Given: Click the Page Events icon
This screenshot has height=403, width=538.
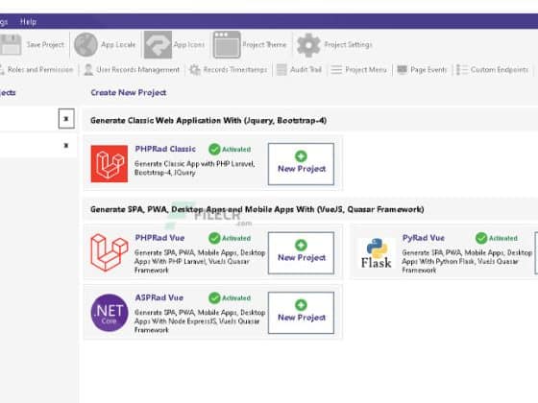Looking at the screenshot, I should [403, 69].
